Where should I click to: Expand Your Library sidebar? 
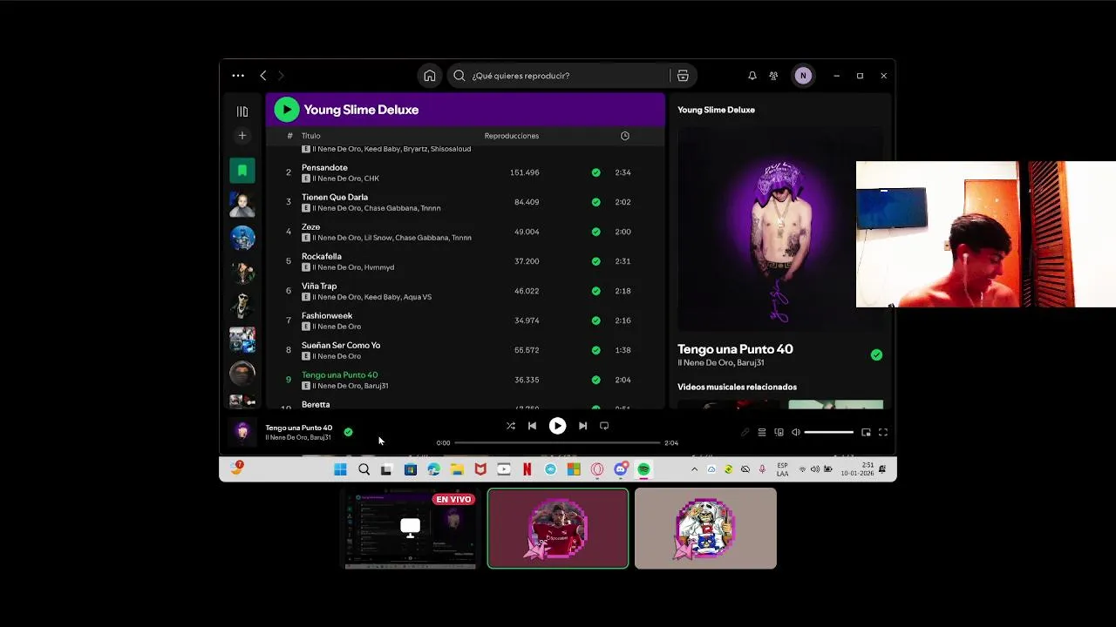pyautogui.click(x=242, y=111)
